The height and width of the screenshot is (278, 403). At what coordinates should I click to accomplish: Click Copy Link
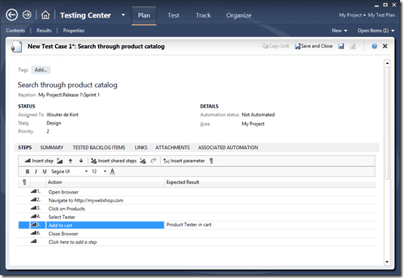point(276,47)
